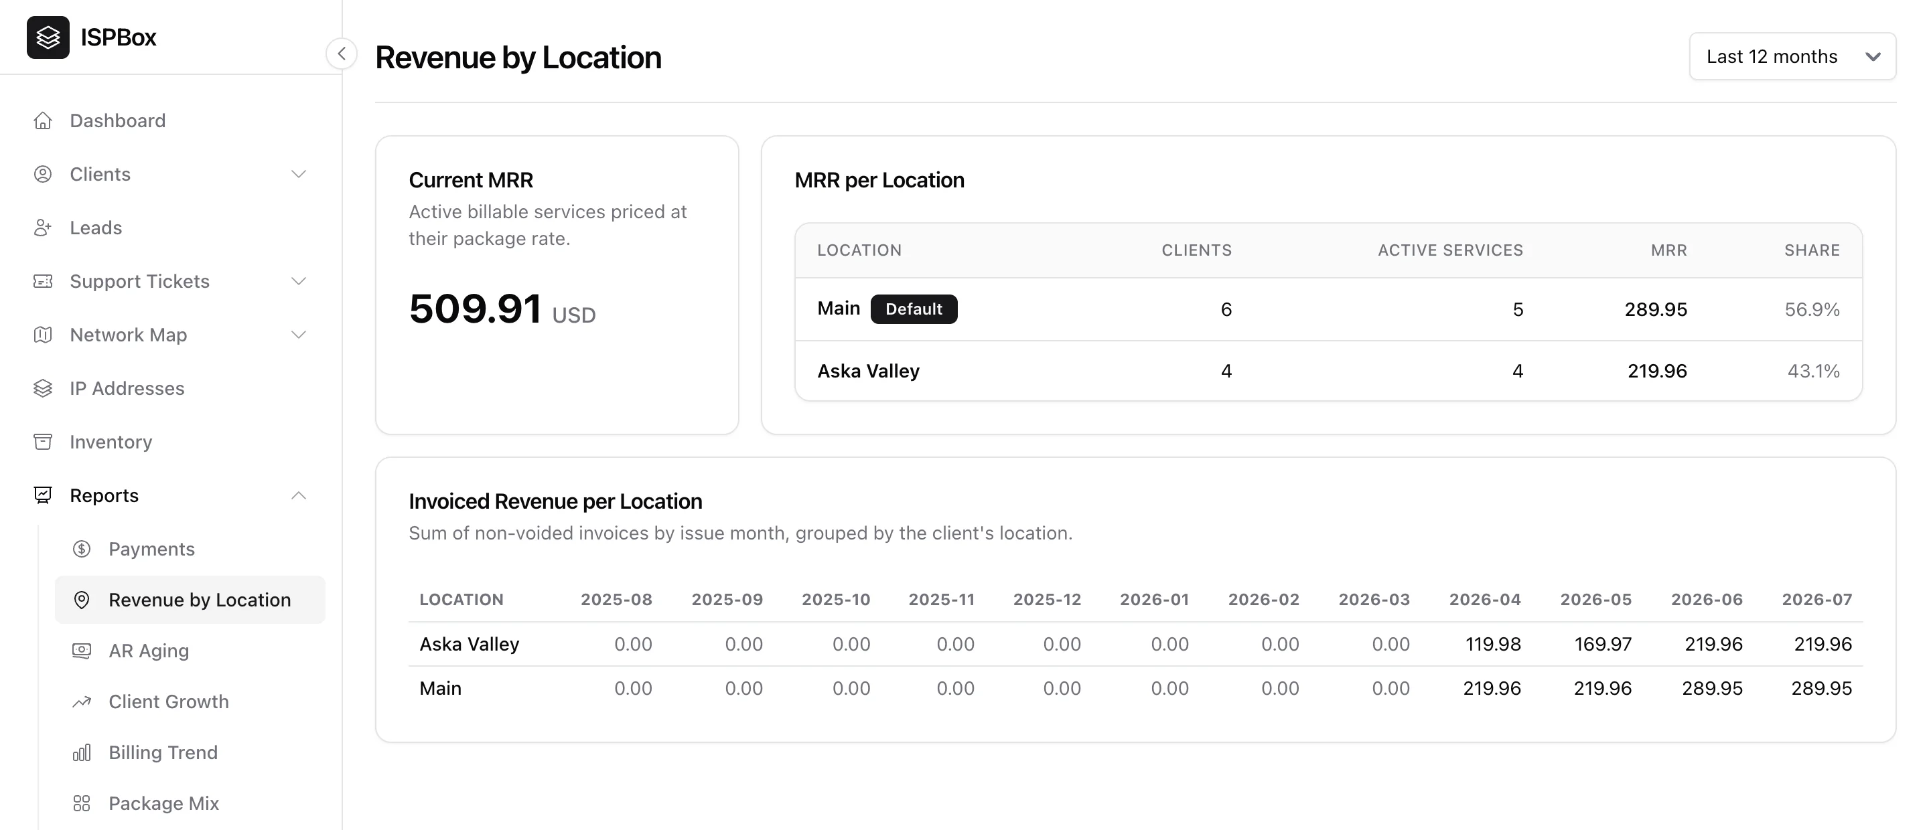The width and height of the screenshot is (1929, 830).
Task: Click the AR Aging banknote icon
Action: coord(82,651)
